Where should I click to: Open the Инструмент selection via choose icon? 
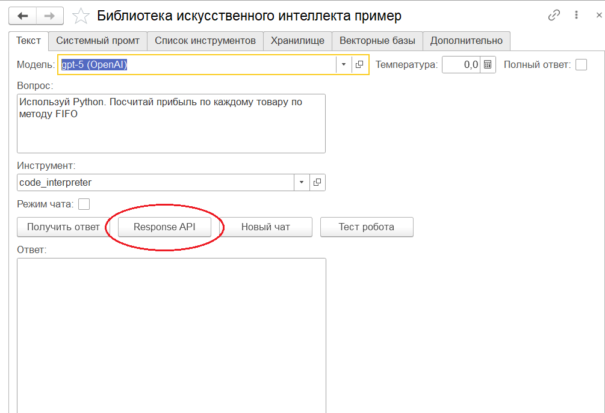pyautogui.click(x=317, y=182)
